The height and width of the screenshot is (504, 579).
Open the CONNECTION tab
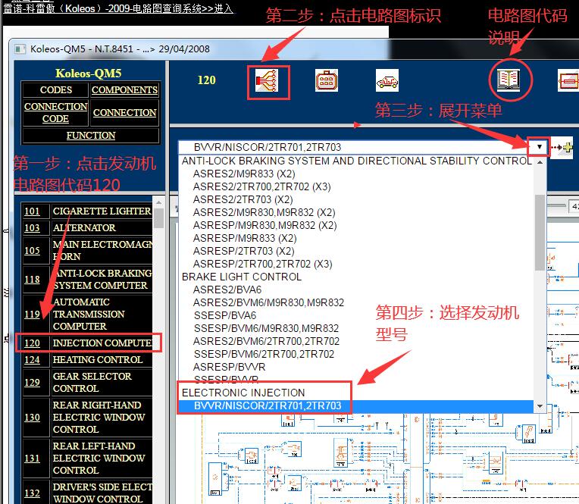pyautogui.click(x=124, y=112)
